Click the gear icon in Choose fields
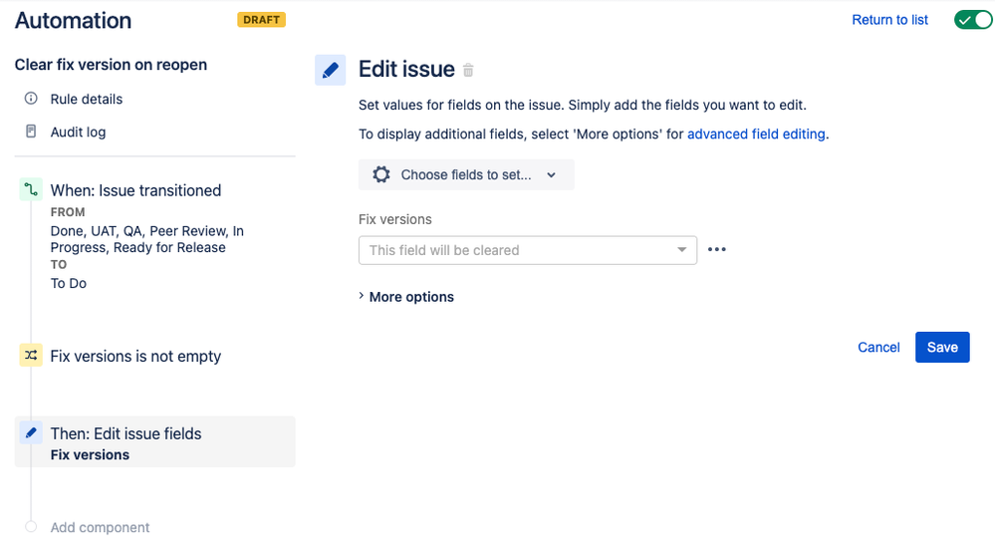995x548 pixels. point(380,174)
